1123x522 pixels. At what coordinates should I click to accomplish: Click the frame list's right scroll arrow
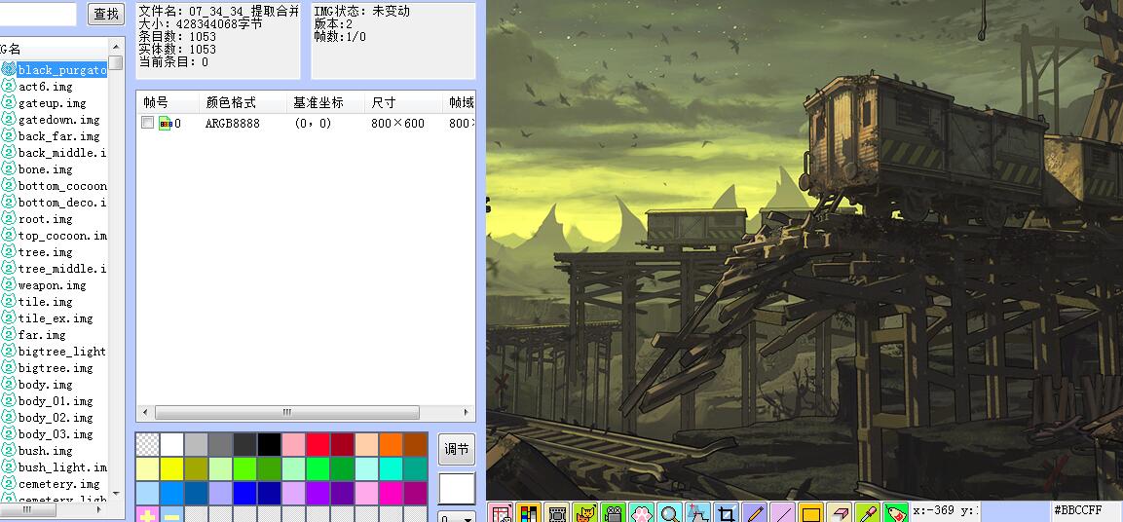click(467, 413)
